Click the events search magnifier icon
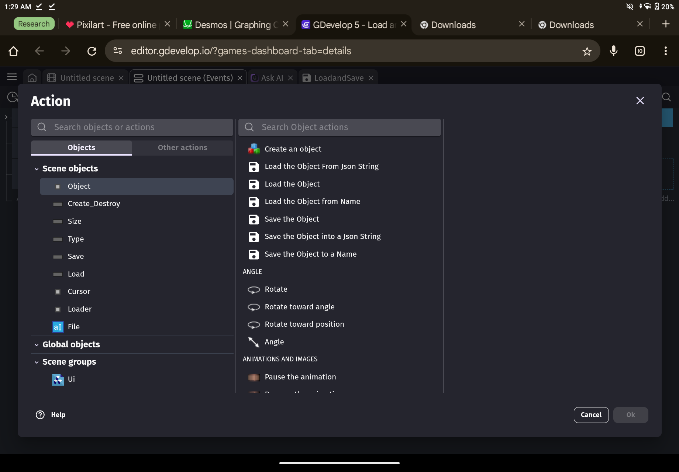This screenshot has height=472, width=679. pyautogui.click(x=666, y=97)
